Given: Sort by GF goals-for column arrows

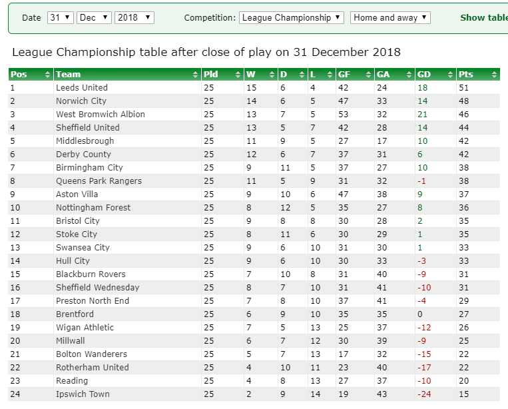Looking at the screenshot, I should (x=368, y=75).
